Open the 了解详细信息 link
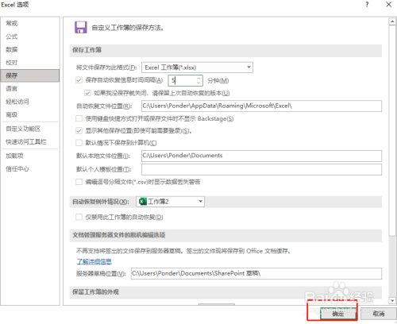397x324 pixels. 94,261
